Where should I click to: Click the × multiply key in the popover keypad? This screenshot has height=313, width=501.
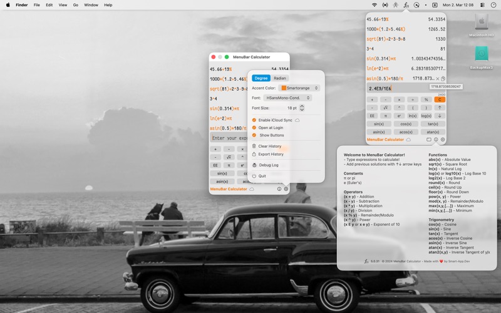coord(399,100)
